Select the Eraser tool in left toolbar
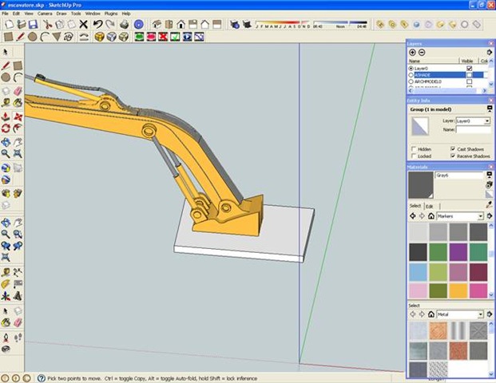 [x=18, y=91]
